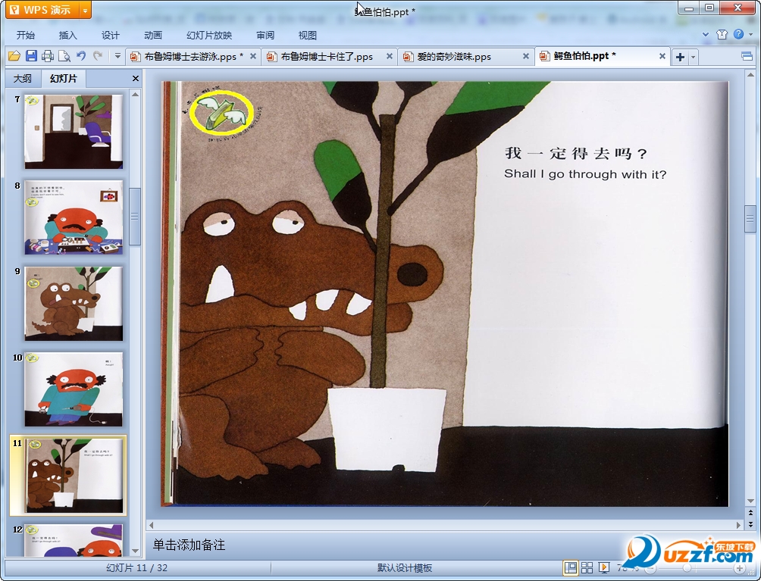Screen dimensions: 761x581
Task: Open the 视图 ribbon tab
Action: [x=307, y=36]
